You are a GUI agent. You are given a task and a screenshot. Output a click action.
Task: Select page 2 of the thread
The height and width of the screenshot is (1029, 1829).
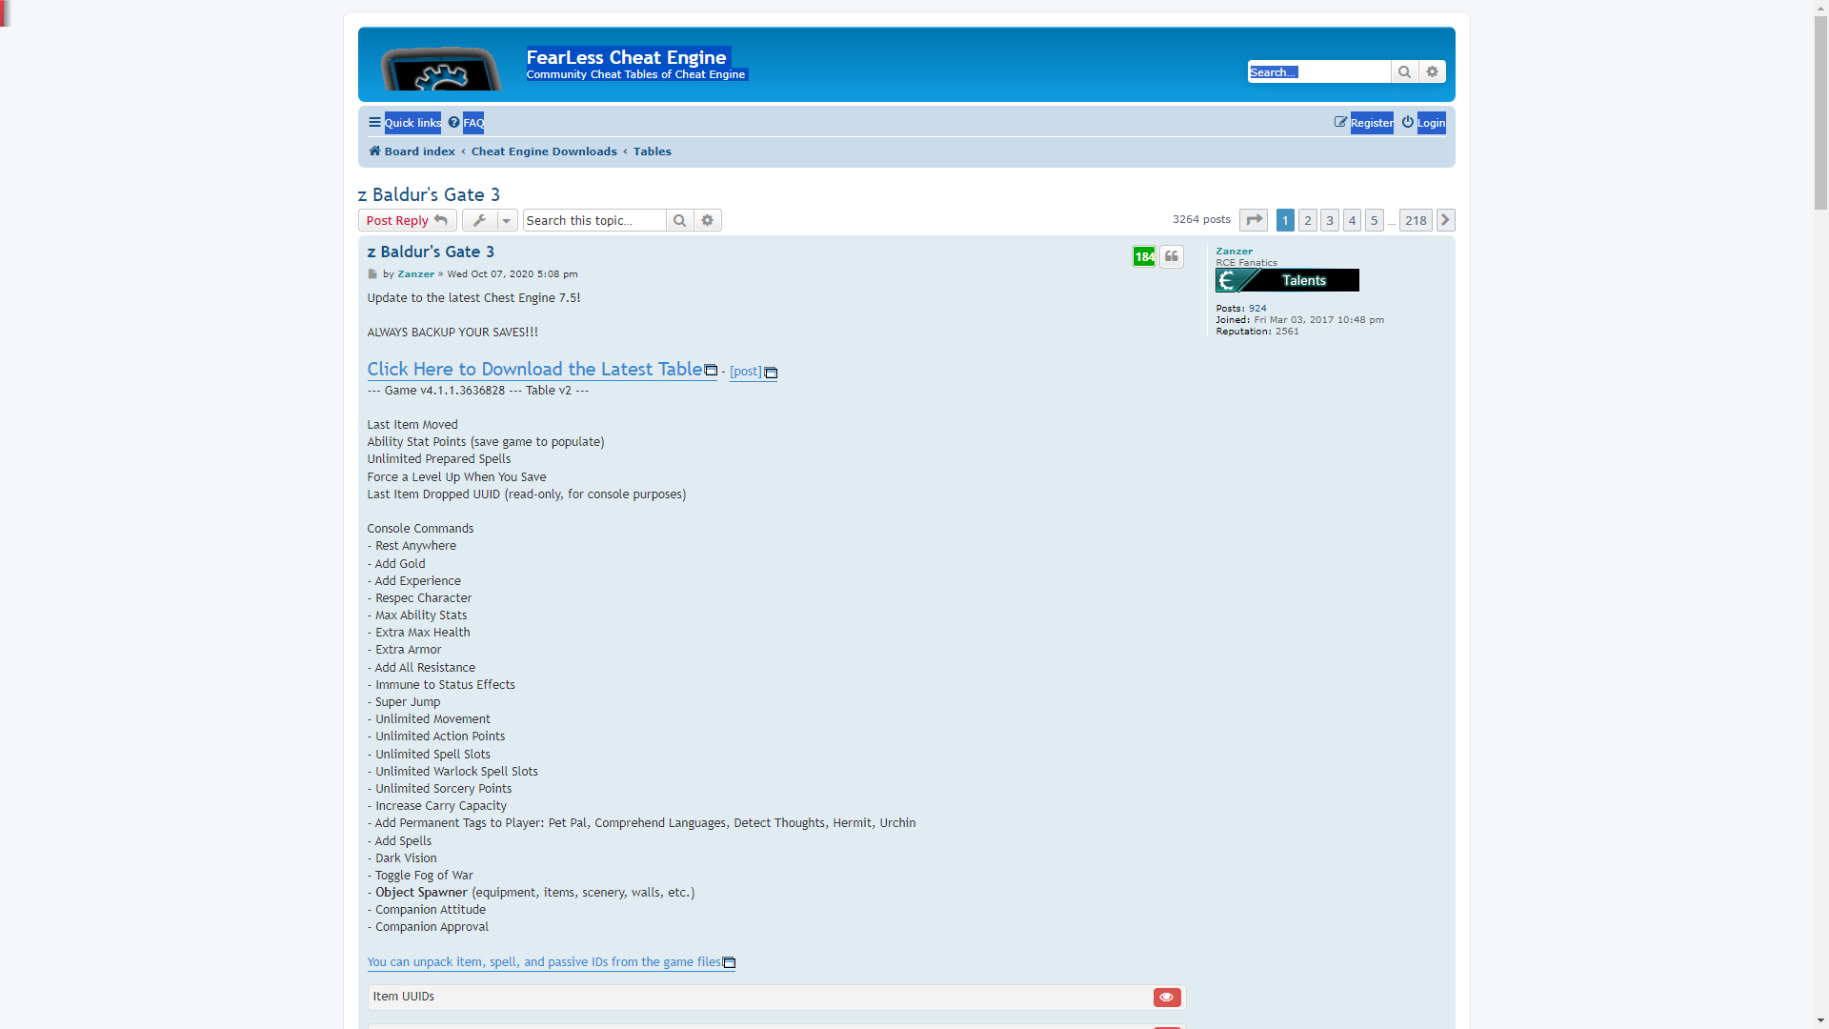[1308, 220]
